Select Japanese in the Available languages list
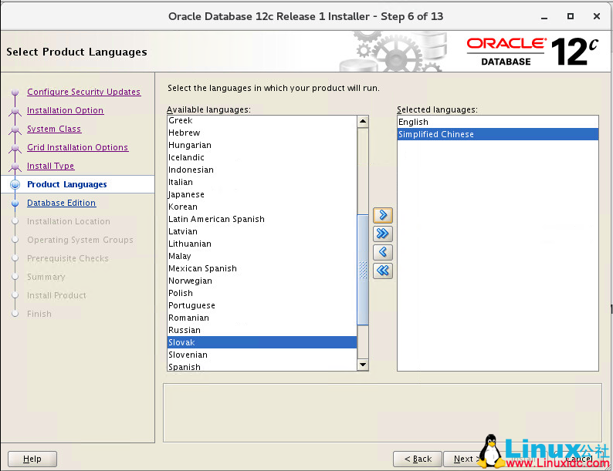This screenshot has height=471, width=613. [x=262, y=194]
